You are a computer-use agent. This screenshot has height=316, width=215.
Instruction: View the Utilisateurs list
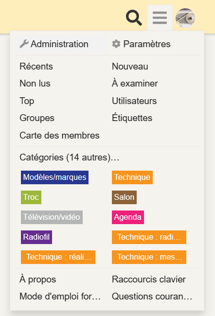(134, 101)
